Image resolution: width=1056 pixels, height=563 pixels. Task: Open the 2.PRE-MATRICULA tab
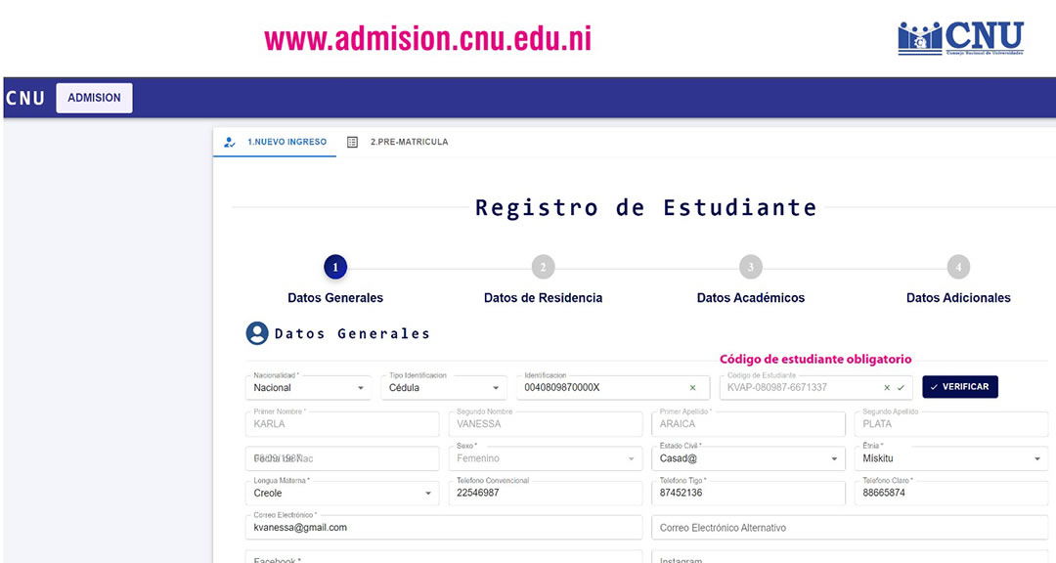point(398,142)
